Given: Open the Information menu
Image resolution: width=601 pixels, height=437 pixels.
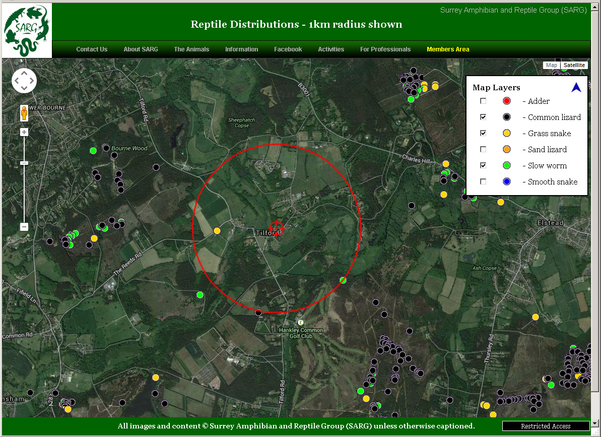Looking at the screenshot, I should [x=241, y=49].
